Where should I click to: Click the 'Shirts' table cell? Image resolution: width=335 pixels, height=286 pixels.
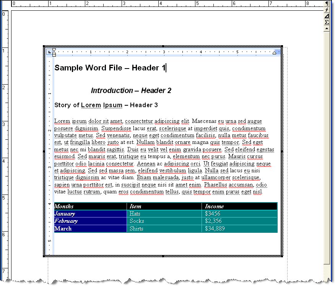click(x=164, y=229)
